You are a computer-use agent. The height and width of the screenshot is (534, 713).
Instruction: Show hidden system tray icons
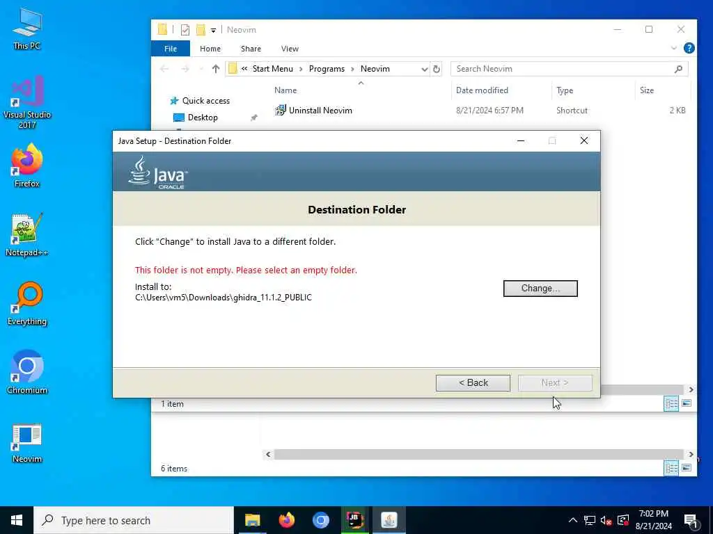573,520
